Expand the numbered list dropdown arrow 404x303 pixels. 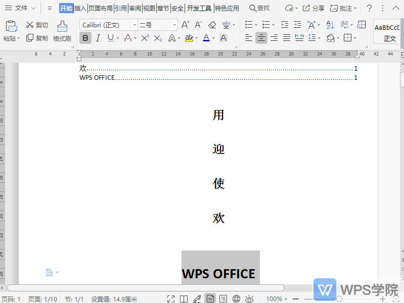click(274, 25)
